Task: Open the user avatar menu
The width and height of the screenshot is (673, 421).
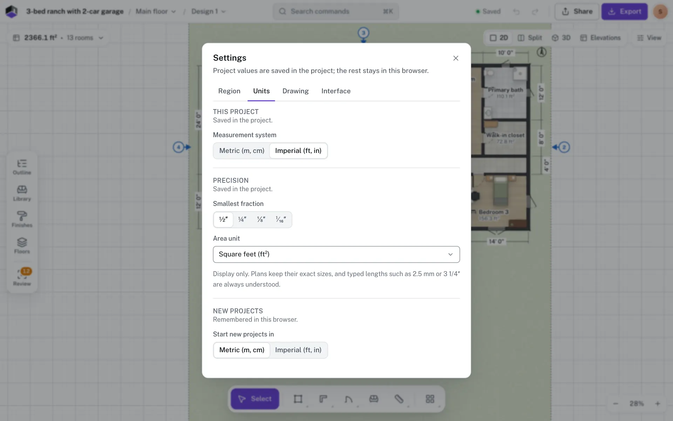Action: tap(660, 12)
